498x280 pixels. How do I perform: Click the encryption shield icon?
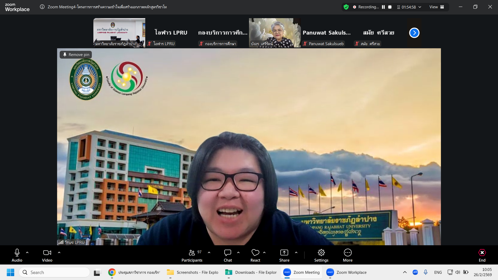tap(346, 7)
